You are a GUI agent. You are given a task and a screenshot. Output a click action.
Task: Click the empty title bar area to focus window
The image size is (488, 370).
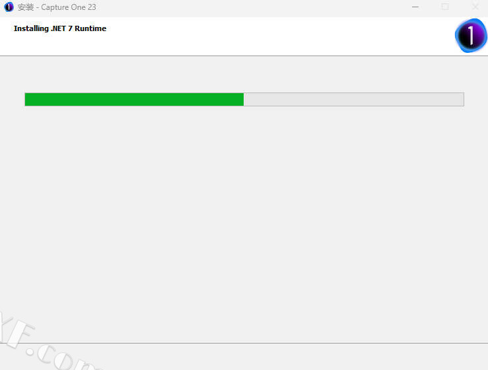(x=249, y=7)
